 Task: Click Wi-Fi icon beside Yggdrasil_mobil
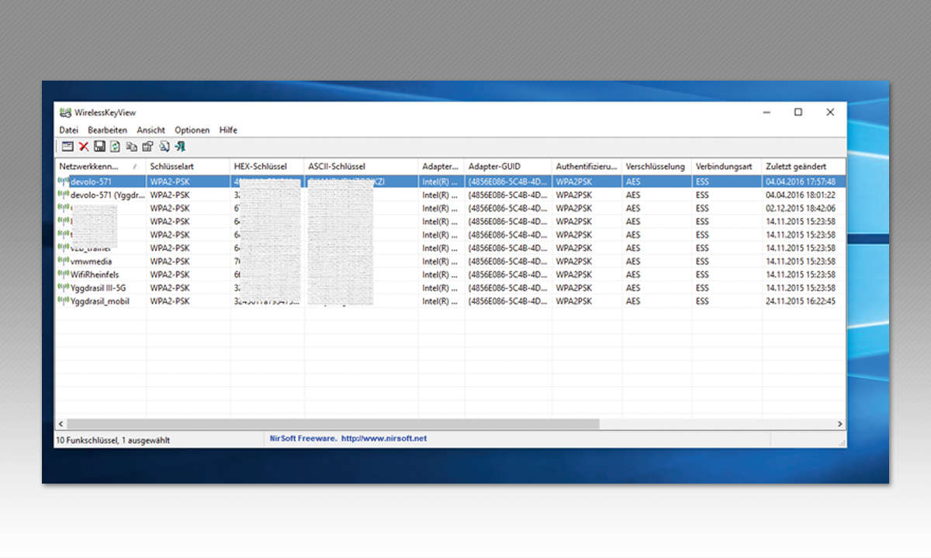pyautogui.click(x=64, y=301)
